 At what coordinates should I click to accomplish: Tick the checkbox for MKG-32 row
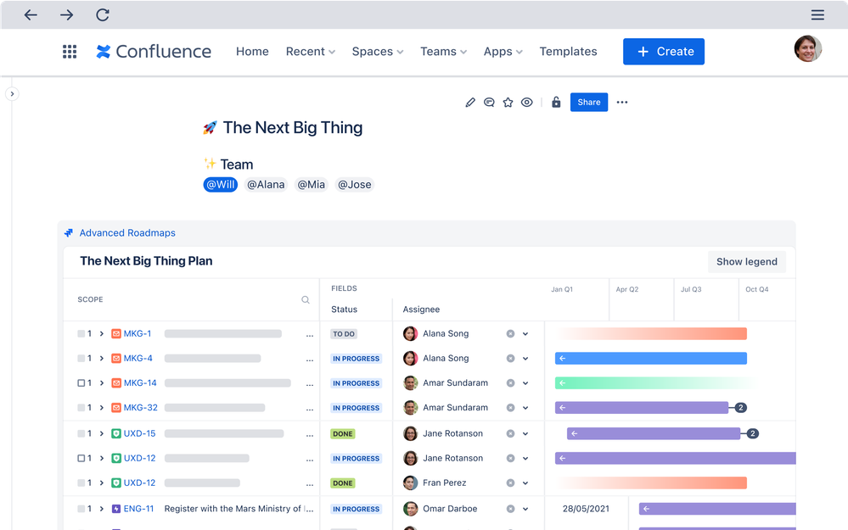pyautogui.click(x=81, y=407)
